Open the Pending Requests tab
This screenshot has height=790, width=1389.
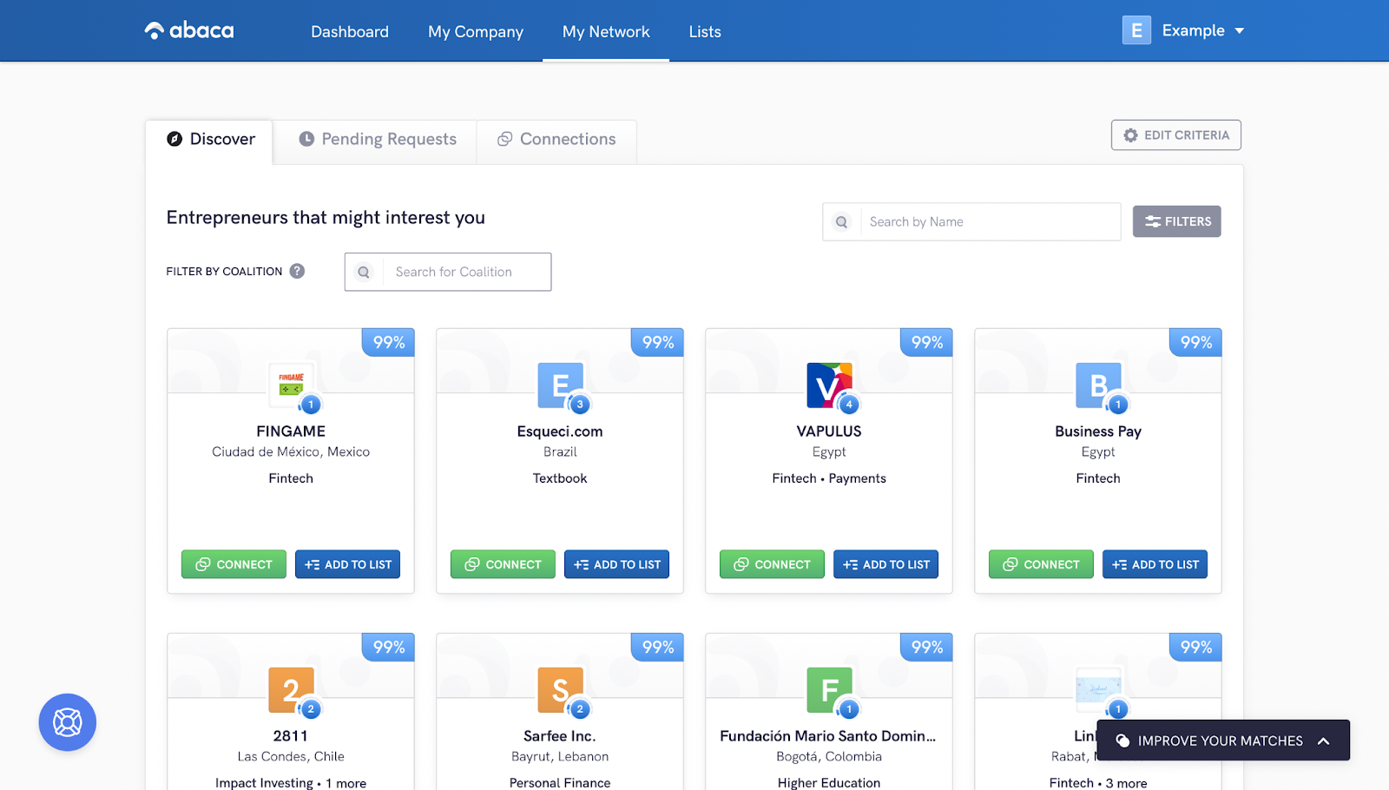click(377, 139)
